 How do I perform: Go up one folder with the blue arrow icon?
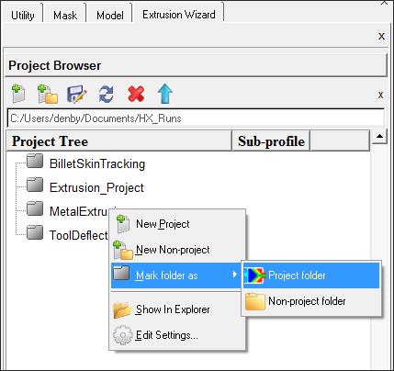[x=165, y=94]
